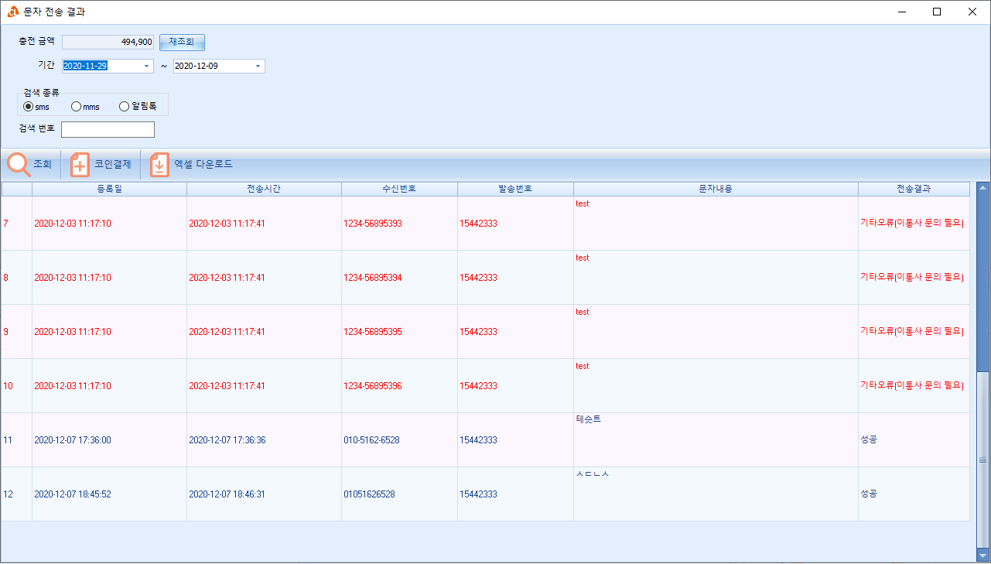The image size is (991, 564).
Task: Open the start date 2020-11-29 dropdown
Action: [x=147, y=66]
